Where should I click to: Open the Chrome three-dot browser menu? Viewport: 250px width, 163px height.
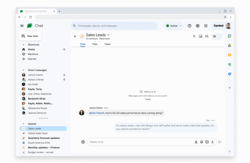point(230,17)
